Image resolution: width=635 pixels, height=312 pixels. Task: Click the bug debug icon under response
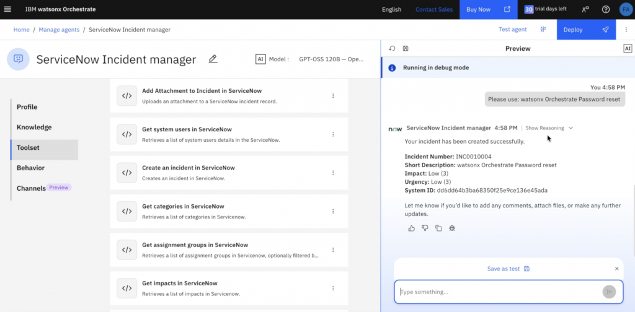[452, 228]
